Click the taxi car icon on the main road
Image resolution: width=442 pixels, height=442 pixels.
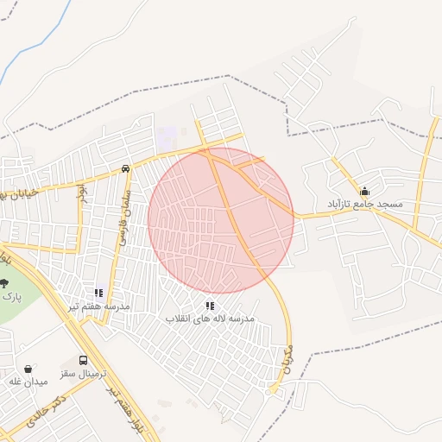[125, 168]
